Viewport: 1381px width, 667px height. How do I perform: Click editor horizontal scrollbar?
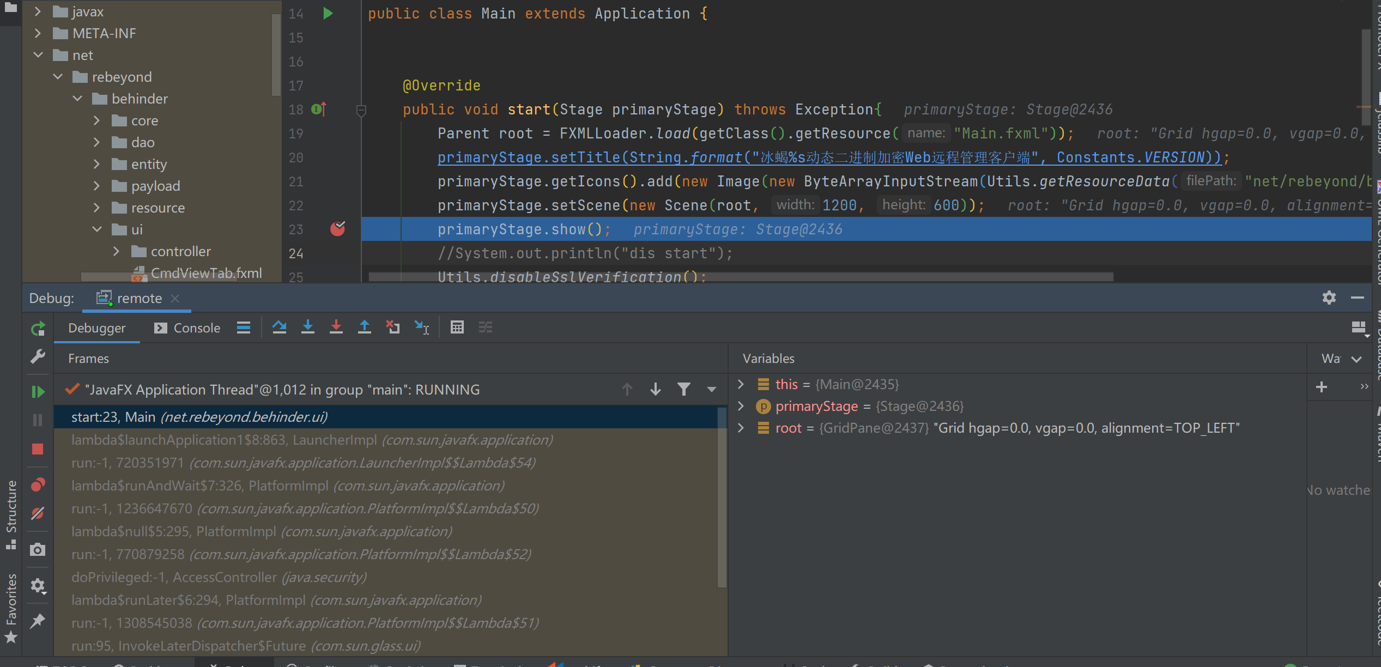tap(741, 277)
